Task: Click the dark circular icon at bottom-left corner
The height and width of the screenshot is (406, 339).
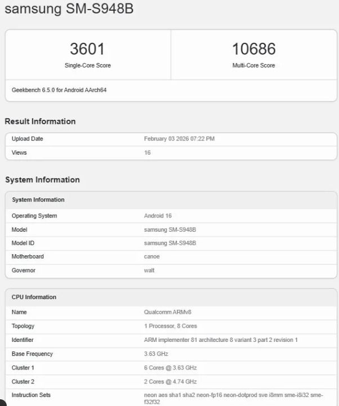Action: point(2,403)
